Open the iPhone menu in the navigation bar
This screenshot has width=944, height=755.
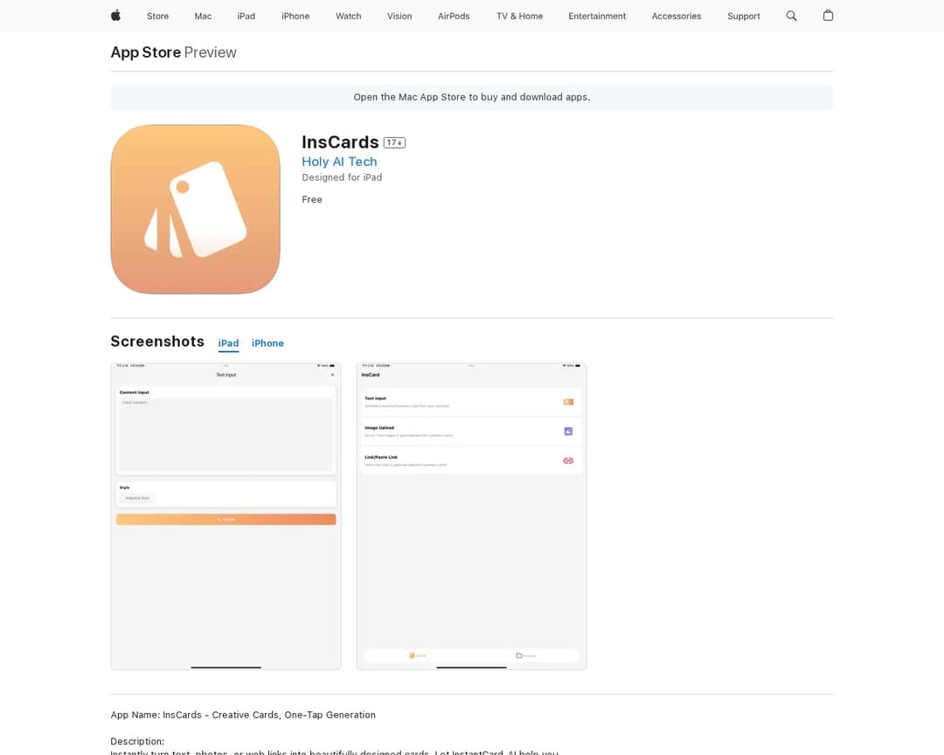pos(295,16)
